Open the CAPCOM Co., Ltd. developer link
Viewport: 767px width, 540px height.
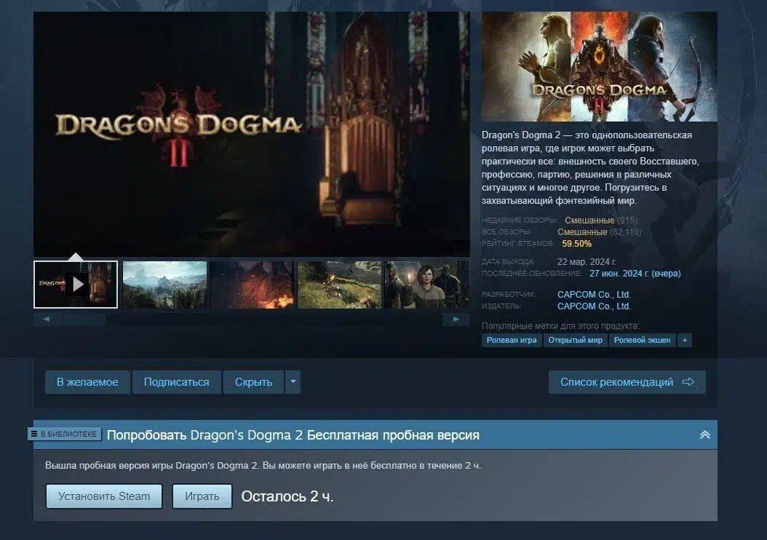(594, 295)
